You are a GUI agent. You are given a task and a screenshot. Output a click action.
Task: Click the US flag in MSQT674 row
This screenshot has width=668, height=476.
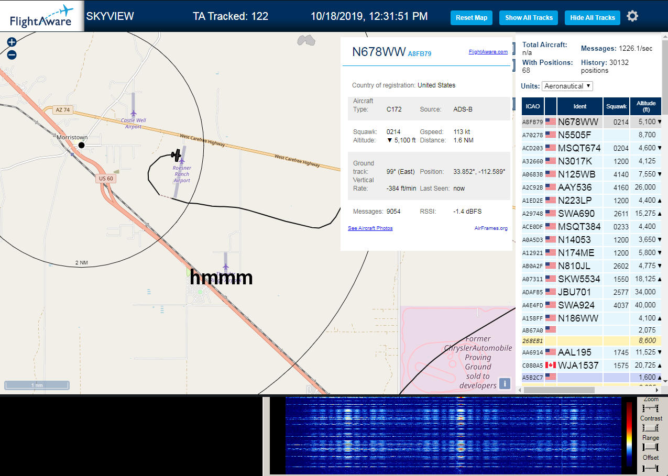pos(550,148)
